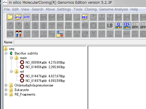Open folder with yellow folder icon

(10, 17)
